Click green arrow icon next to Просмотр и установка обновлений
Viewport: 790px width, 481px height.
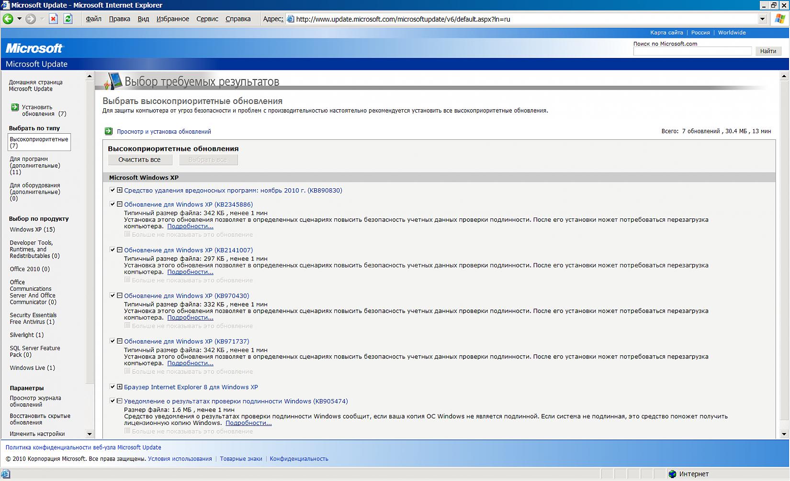[x=108, y=131]
